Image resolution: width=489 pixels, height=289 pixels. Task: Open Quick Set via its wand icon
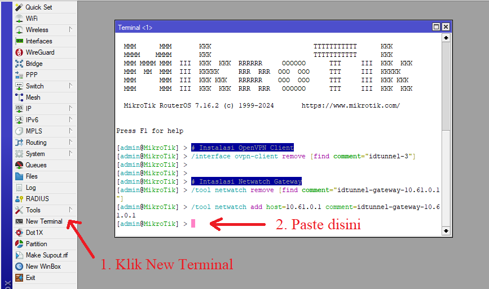(19, 7)
